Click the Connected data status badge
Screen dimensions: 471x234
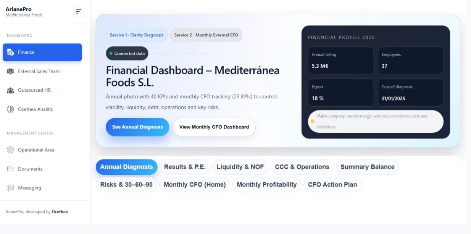click(127, 54)
